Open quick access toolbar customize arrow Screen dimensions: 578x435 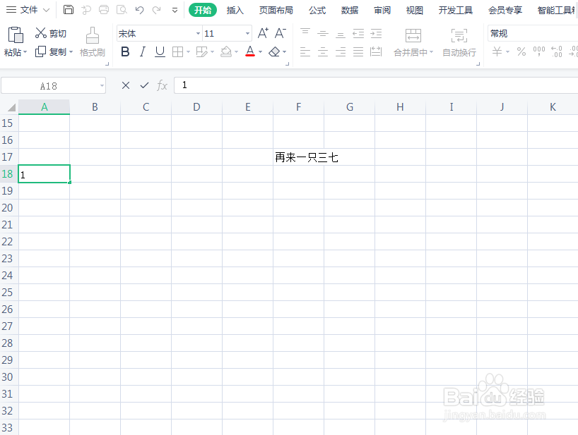point(175,10)
